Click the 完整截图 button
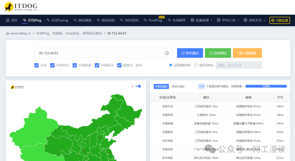This screenshot has width=295, height=161. pyautogui.click(x=247, y=53)
